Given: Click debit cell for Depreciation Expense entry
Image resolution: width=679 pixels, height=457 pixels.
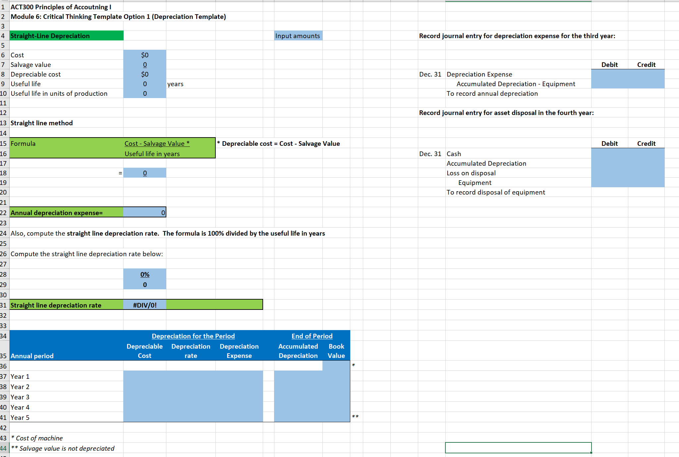Looking at the screenshot, I should [x=609, y=74].
